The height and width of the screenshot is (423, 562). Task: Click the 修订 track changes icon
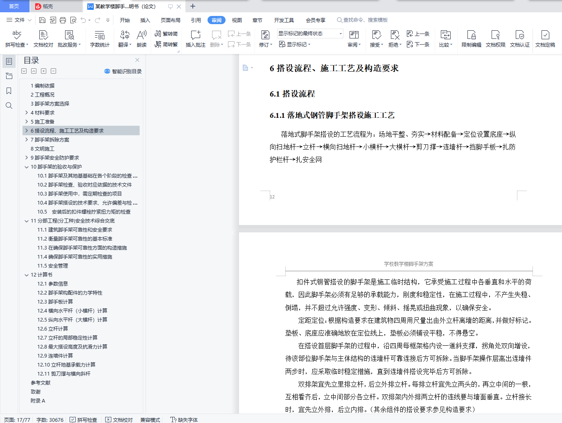pyautogui.click(x=265, y=35)
